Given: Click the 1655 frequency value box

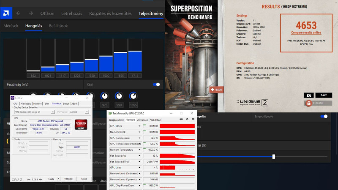Looking at the screenshot, I should point(120,76).
